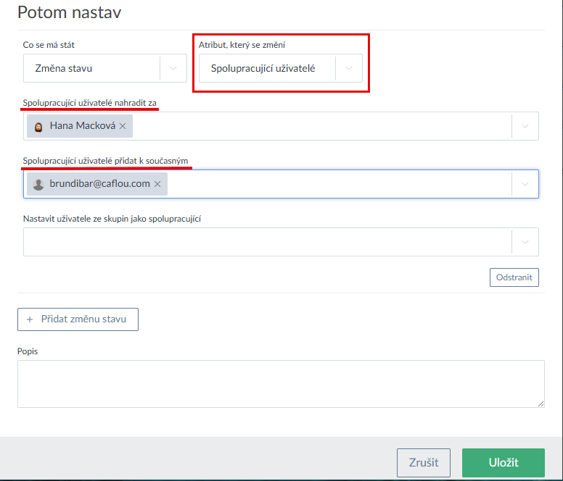The height and width of the screenshot is (481, 563).
Task: Save with the green Uložit button
Action: (503, 463)
